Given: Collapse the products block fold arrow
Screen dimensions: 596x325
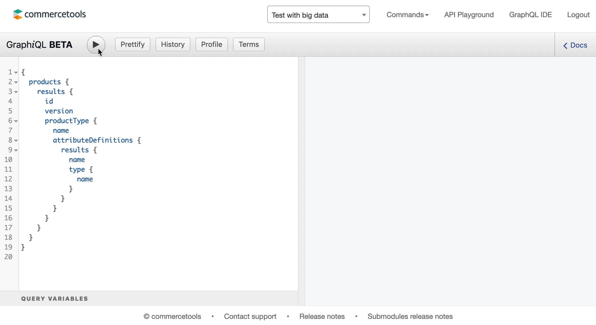Looking at the screenshot, I should [x=16, y=82].
